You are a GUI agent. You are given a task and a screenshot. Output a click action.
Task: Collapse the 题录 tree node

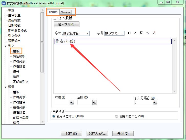[x=5, y=87]
